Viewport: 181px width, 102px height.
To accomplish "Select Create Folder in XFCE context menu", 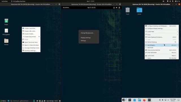I will [31, 34].
